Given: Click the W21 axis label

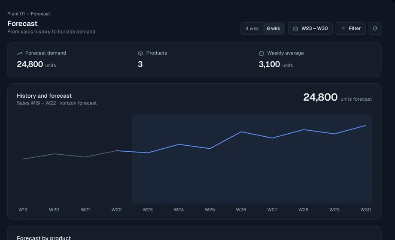Looking at the screenshot, I should pos(85,210).
